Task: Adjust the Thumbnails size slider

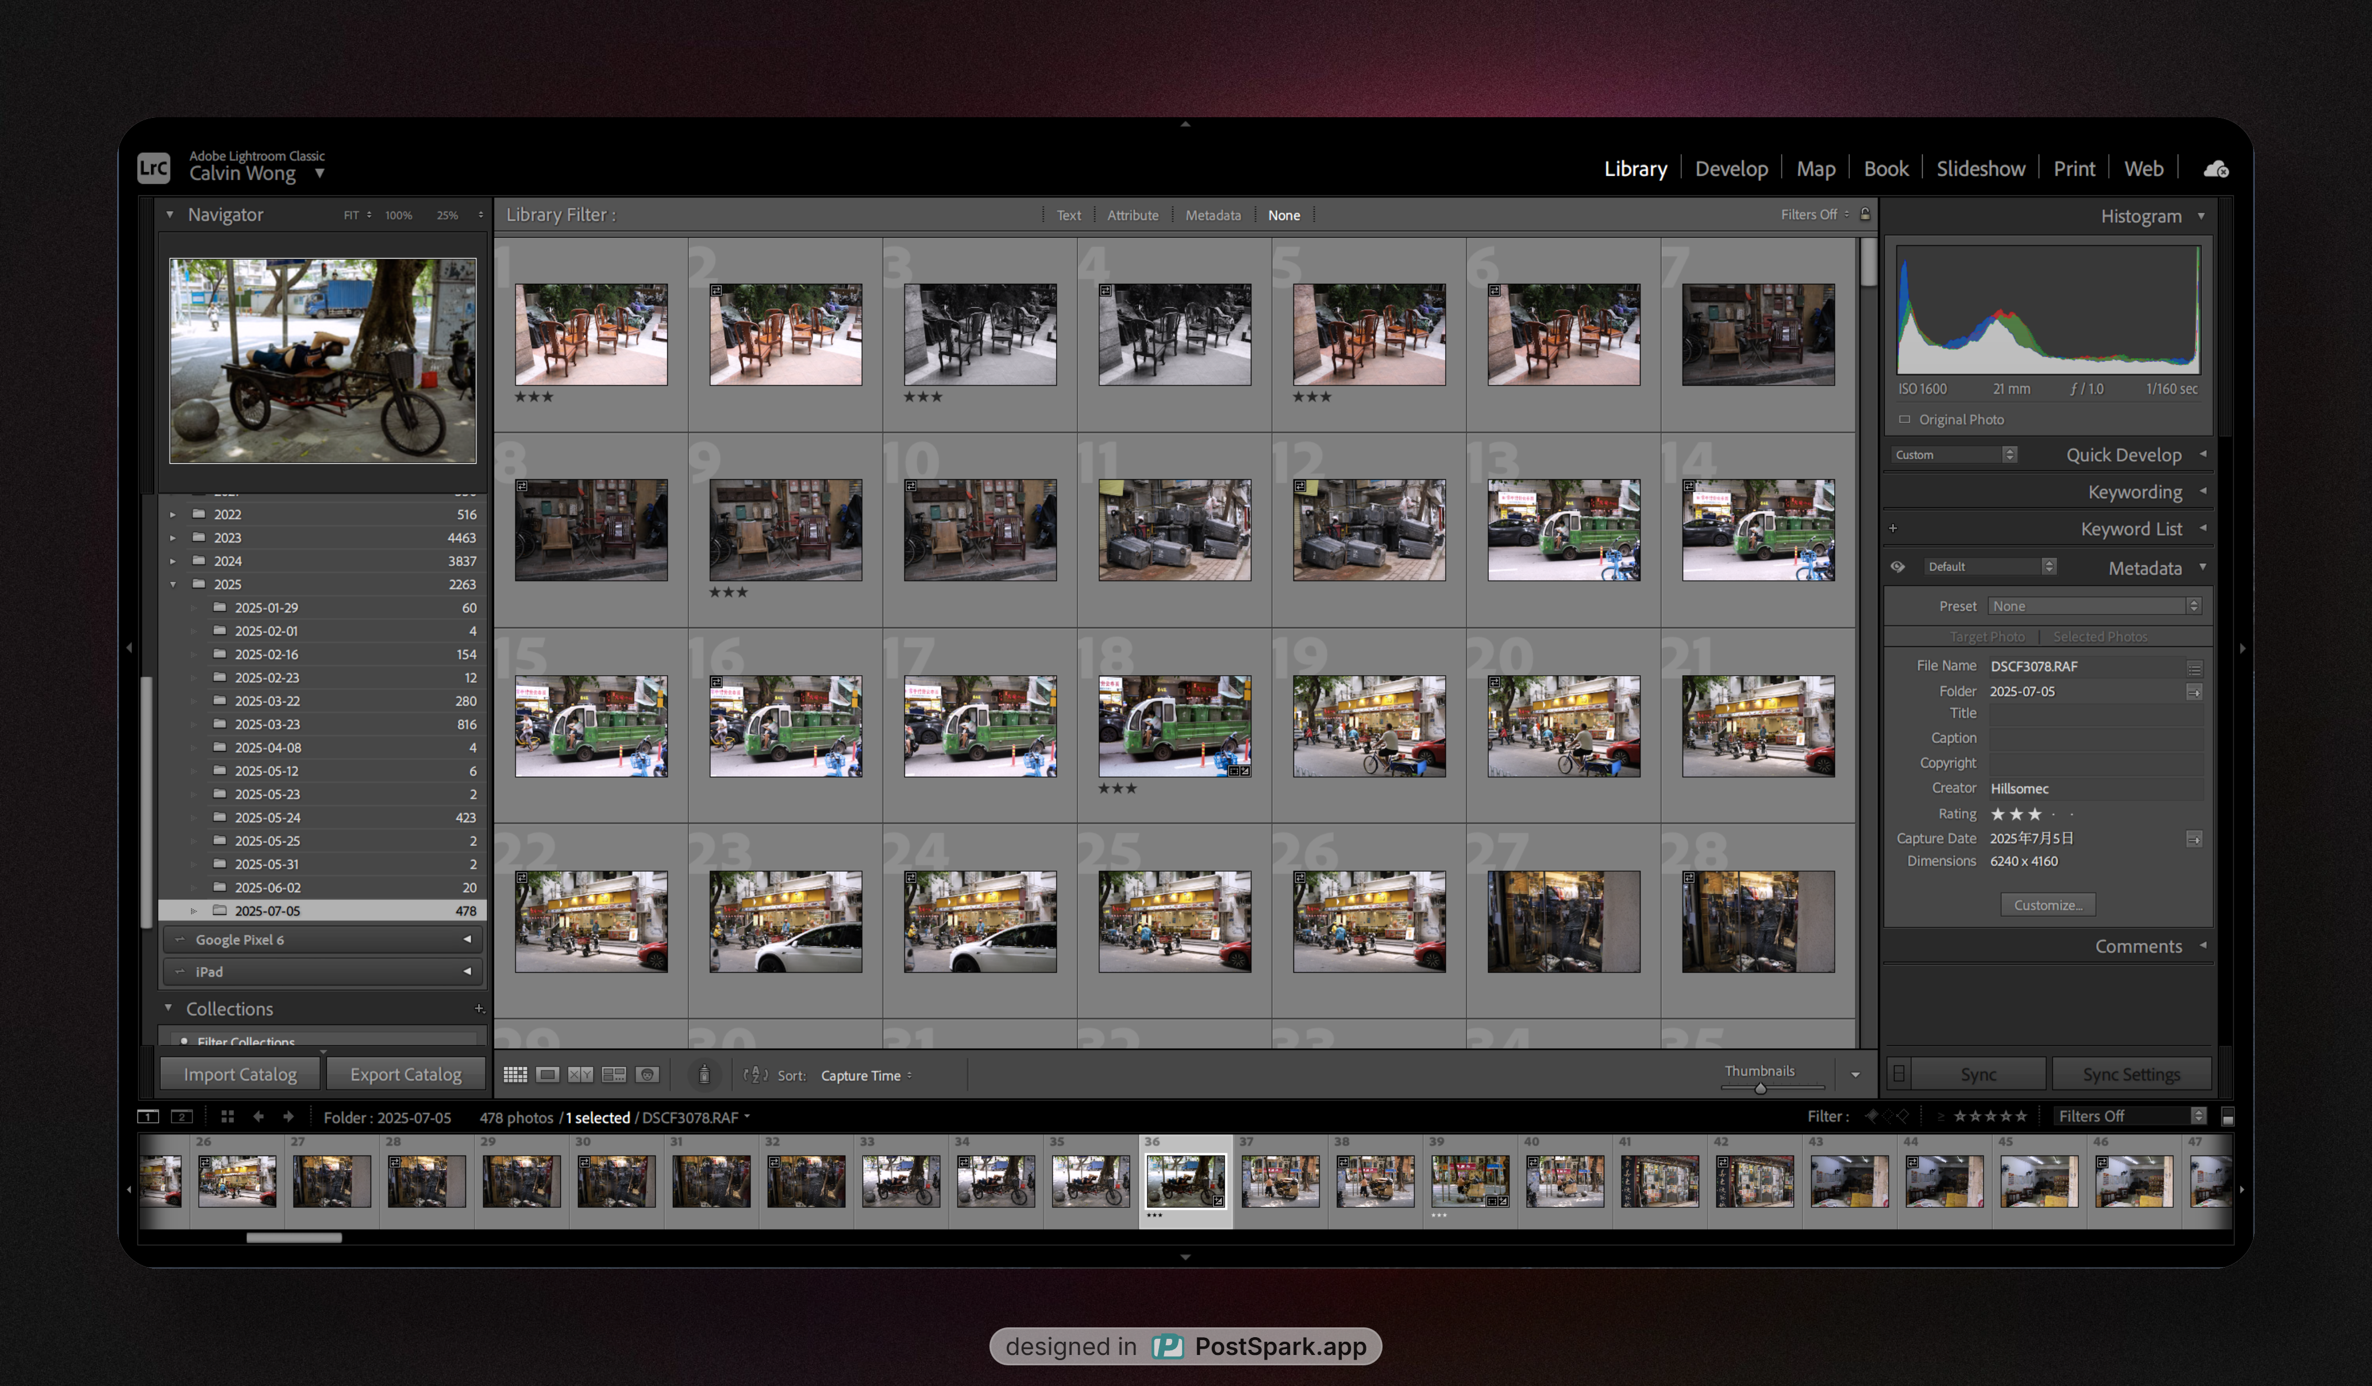Action: pos(1760,1088)
